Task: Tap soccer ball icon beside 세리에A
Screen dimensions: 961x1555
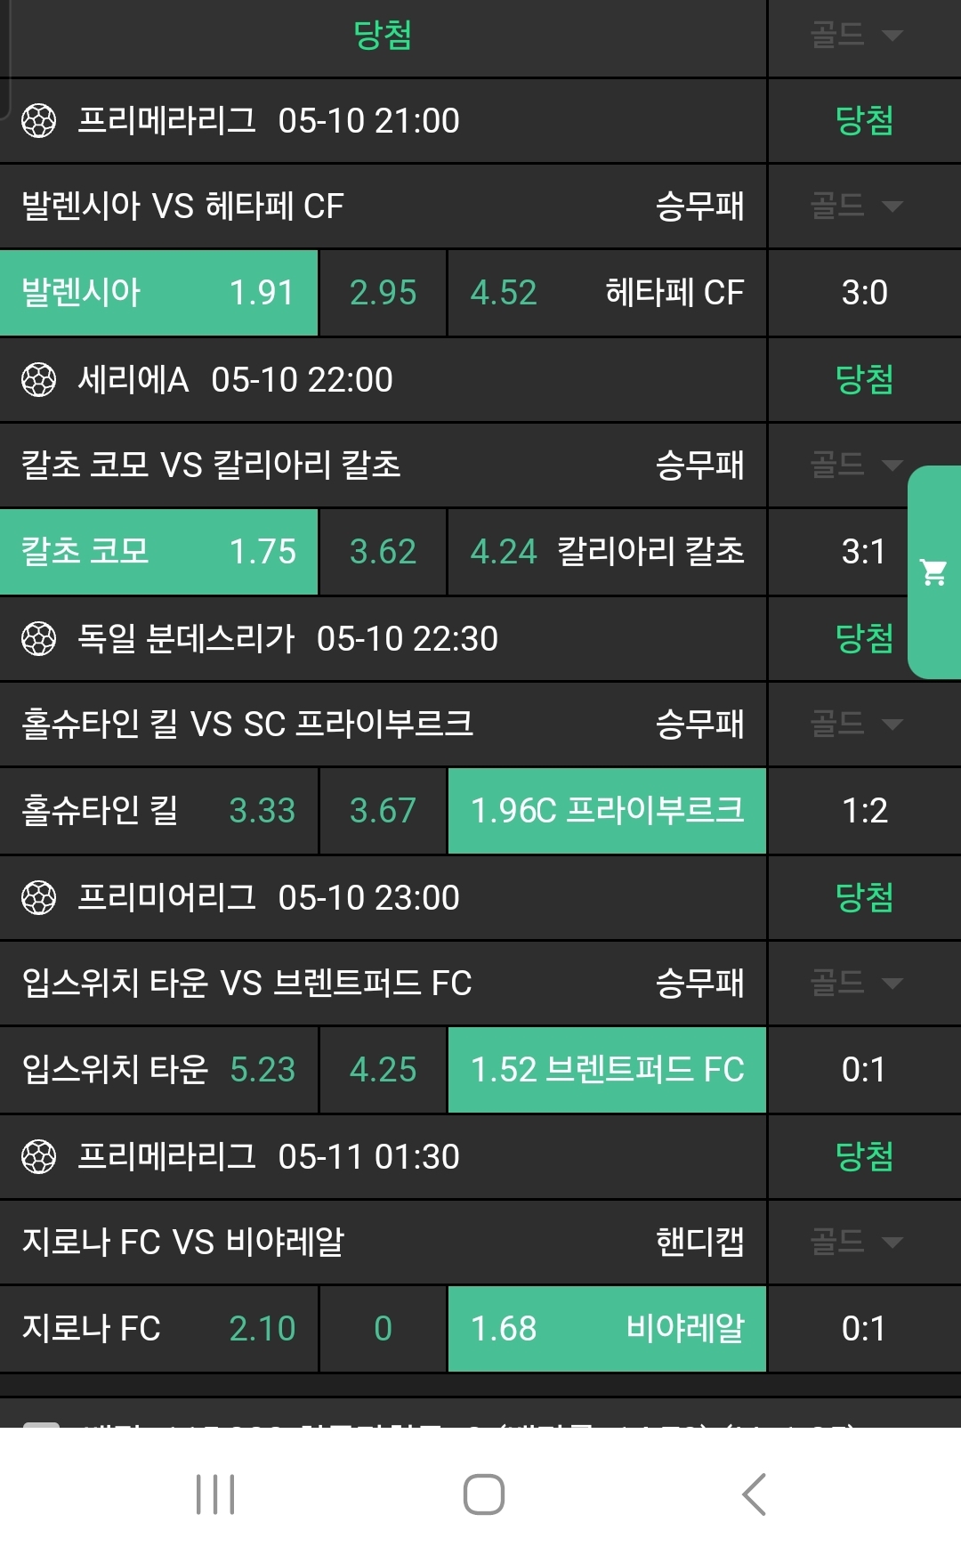Action: point(38,380)
